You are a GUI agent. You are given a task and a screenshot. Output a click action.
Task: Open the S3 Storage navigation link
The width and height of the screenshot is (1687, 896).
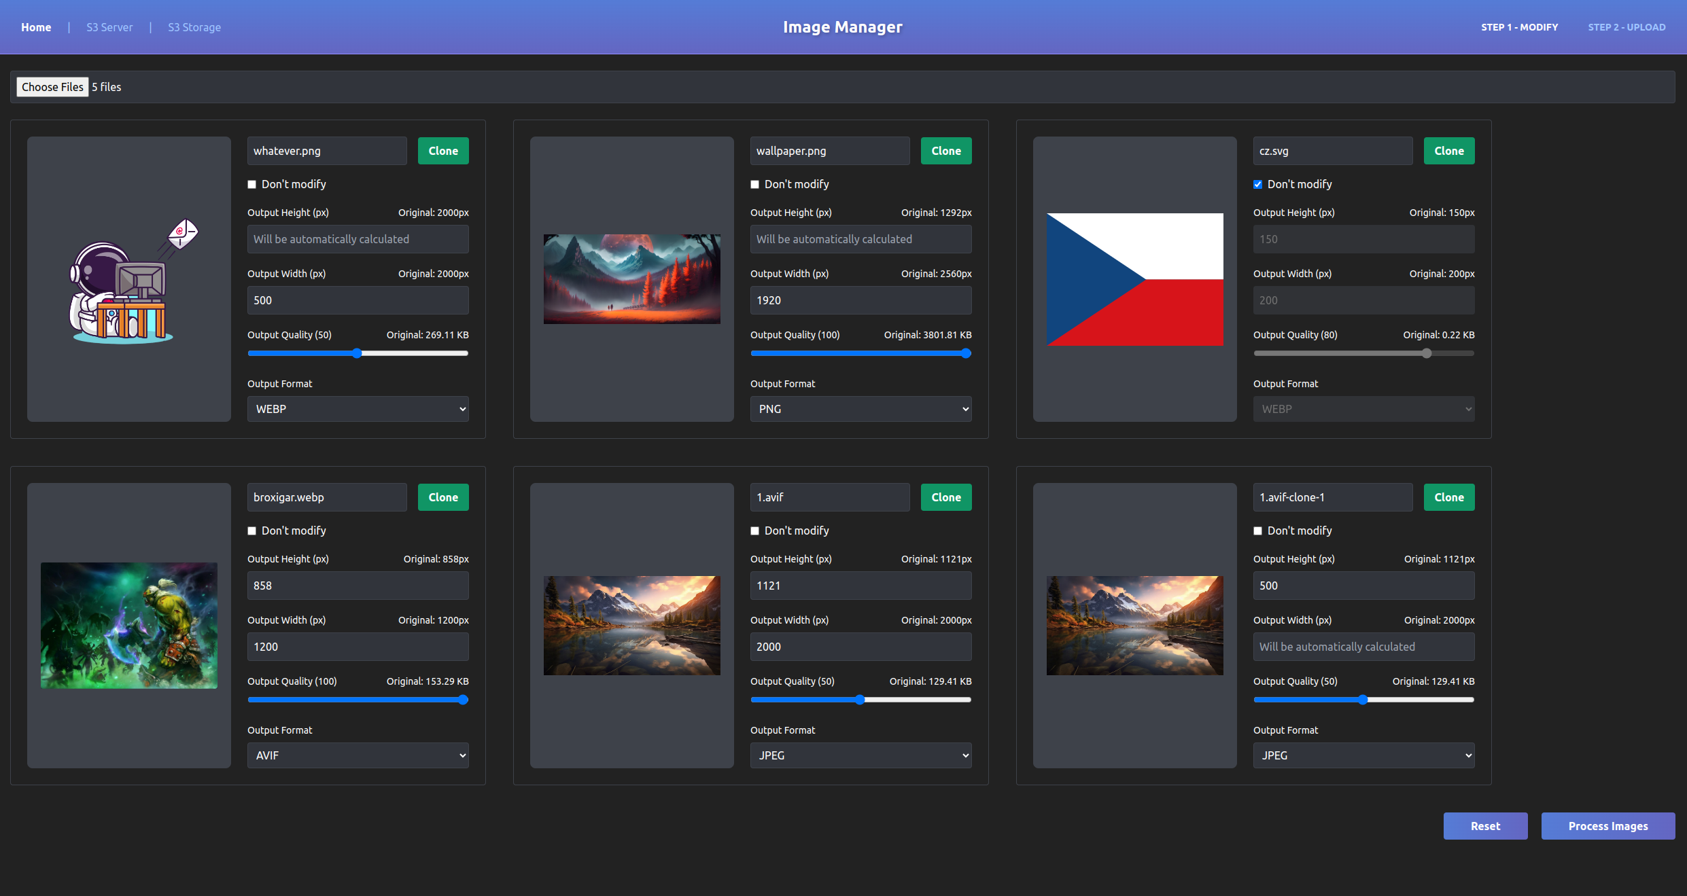[x=194, y=27]
